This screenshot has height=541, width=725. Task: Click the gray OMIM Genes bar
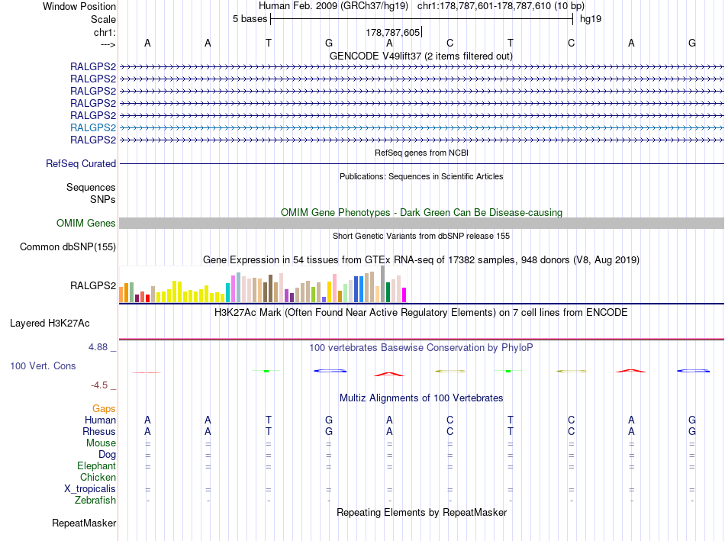(x=421, y=224)
